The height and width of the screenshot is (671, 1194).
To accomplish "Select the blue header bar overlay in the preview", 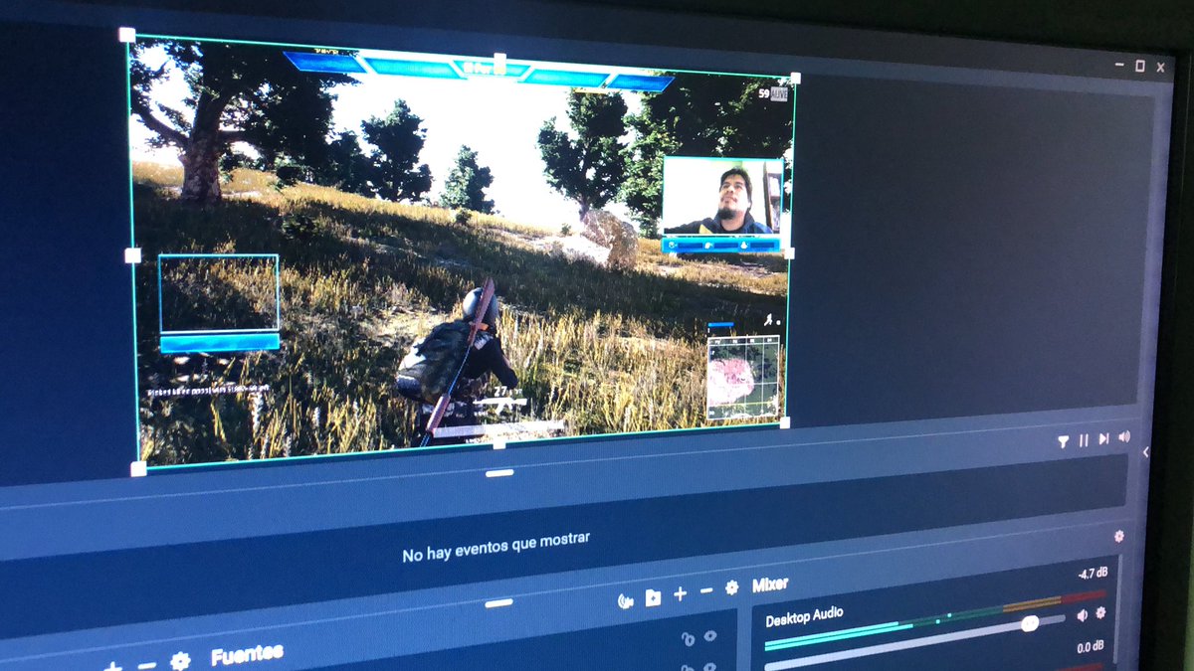I will [x=478, y=70].
